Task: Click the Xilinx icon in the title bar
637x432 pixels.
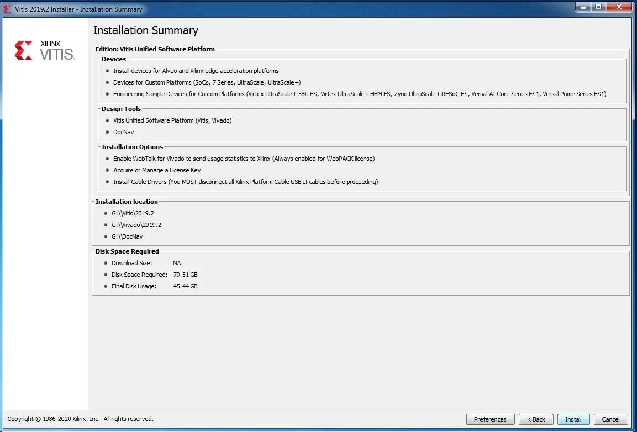Action: (7, 9)
